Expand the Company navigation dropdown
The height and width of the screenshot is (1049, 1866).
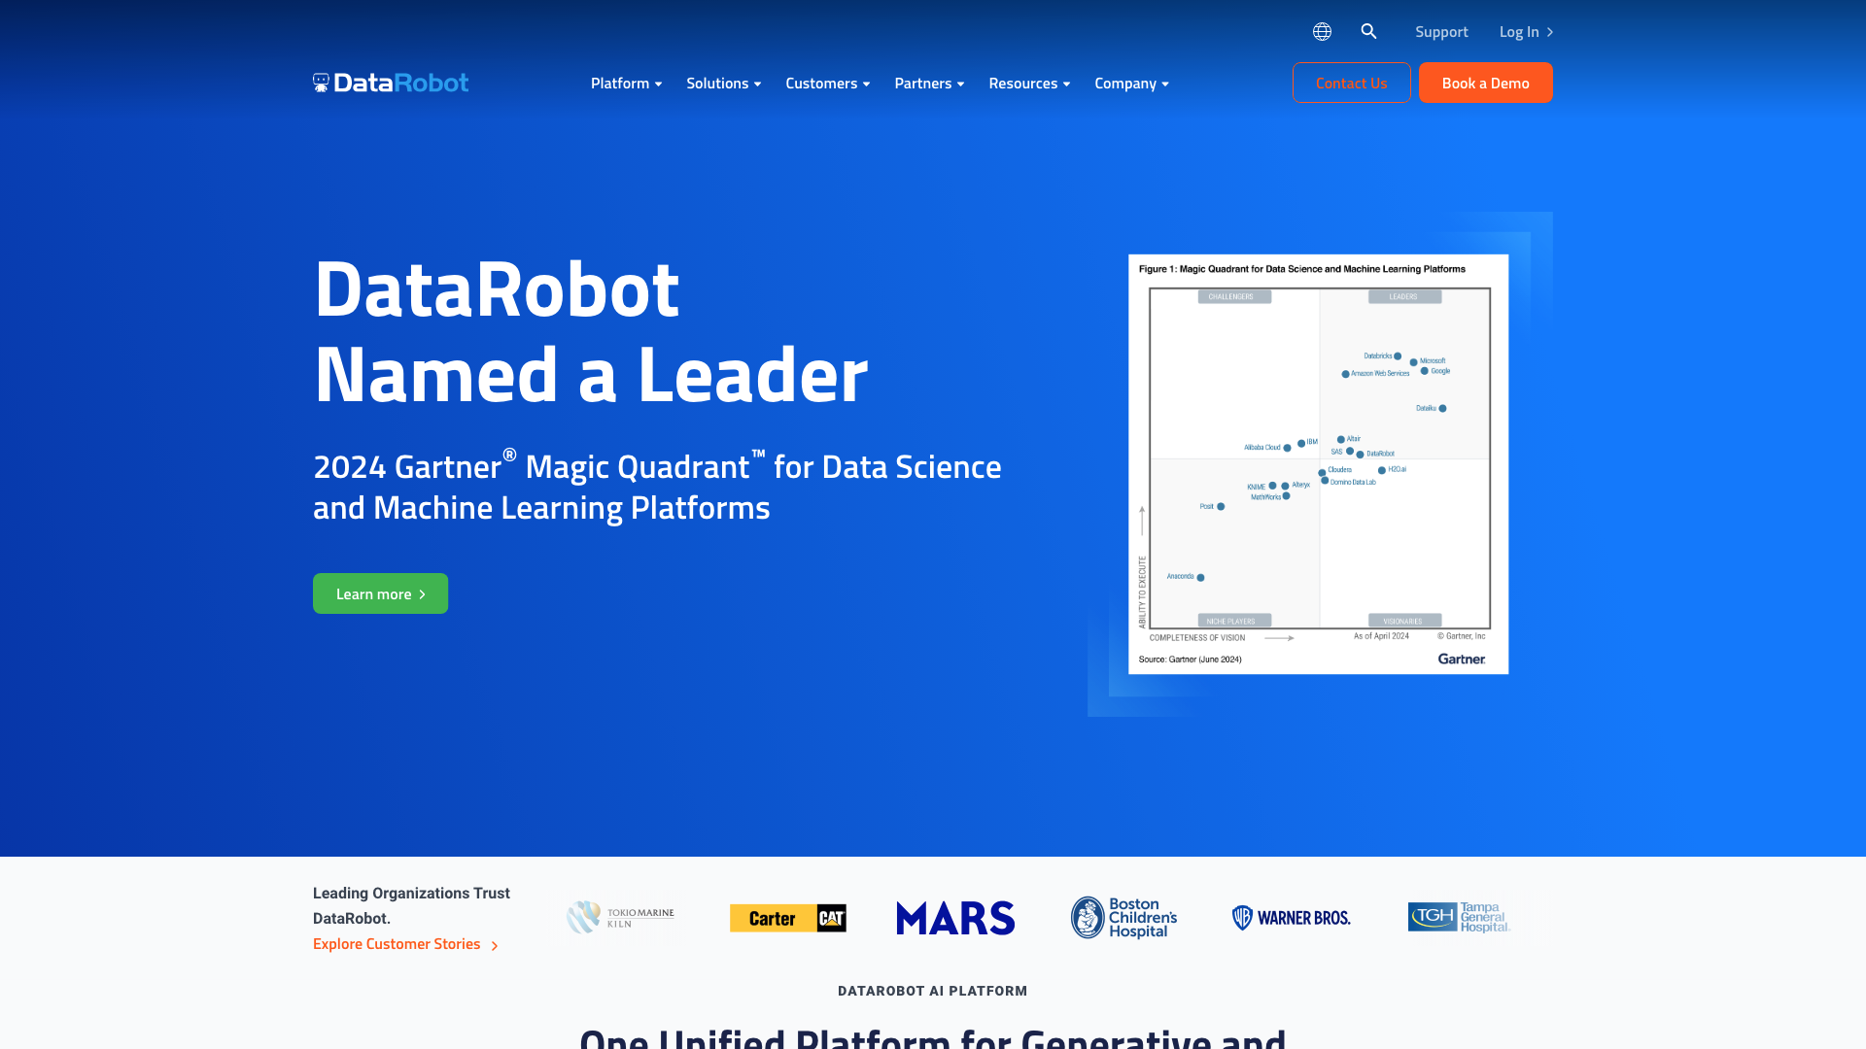click(1130, 82)
